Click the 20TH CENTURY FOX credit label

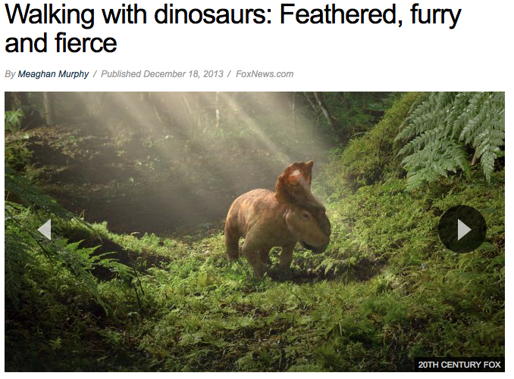pos(459,365)
